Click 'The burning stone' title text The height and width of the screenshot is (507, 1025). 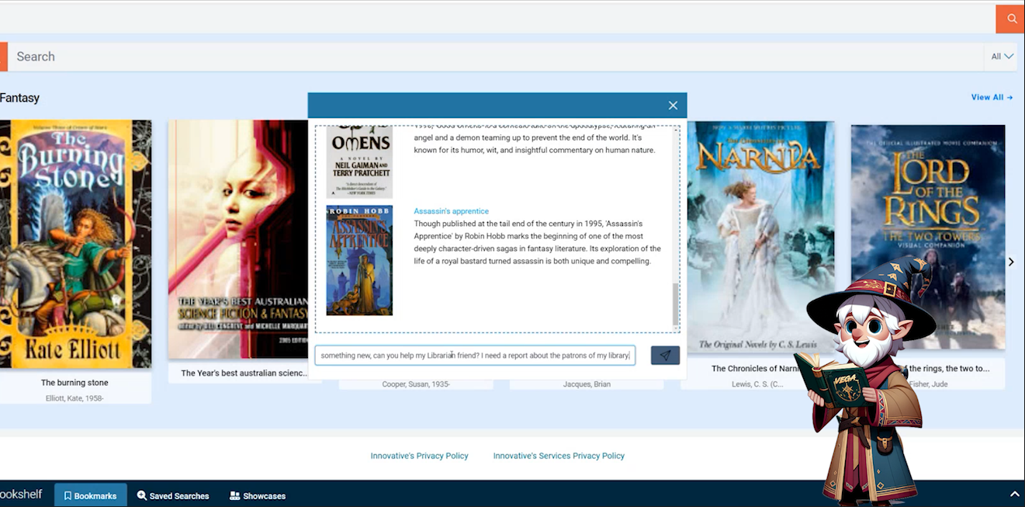tap(74, 383)
